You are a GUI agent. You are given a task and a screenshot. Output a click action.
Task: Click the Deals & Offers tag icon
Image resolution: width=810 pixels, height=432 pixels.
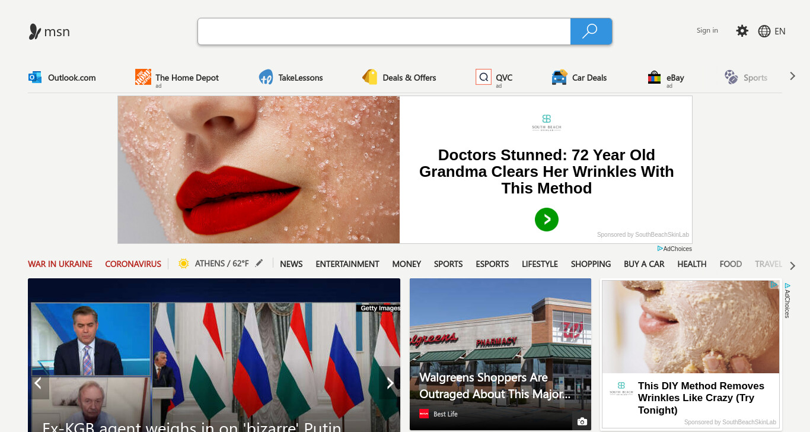pyautogui.click(x=370, y=77)
